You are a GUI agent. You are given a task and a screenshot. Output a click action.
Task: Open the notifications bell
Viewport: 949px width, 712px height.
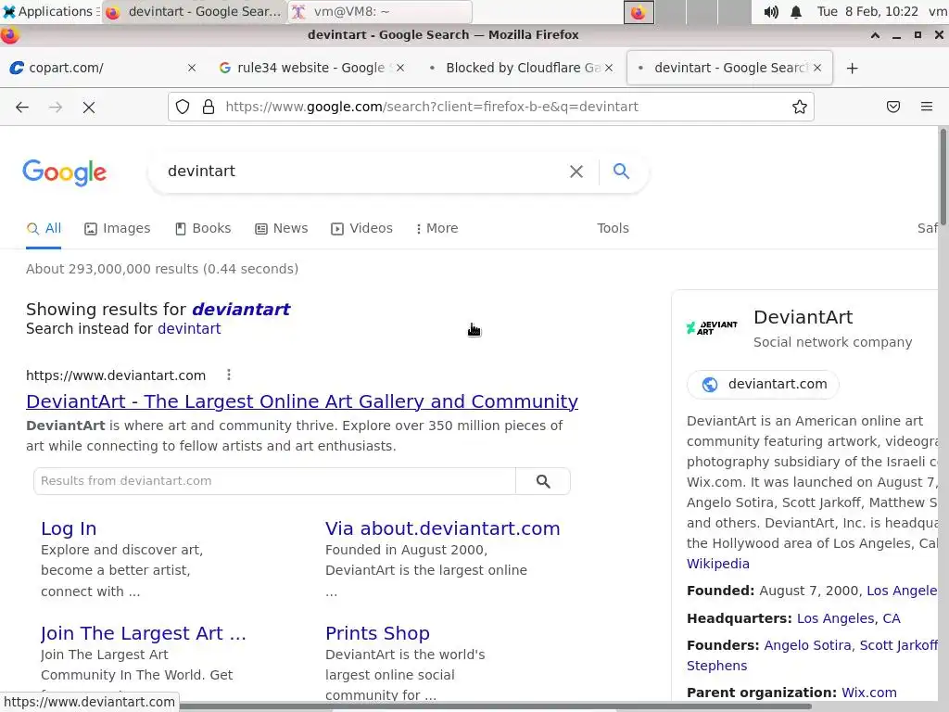pos(796,12)
